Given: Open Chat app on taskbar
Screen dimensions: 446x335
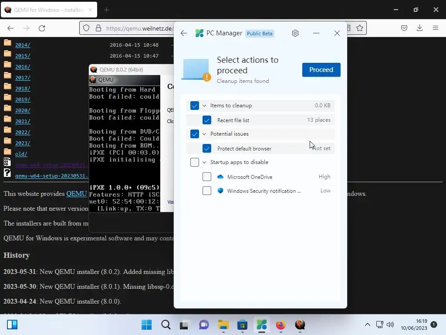Looking at the screenshot, I should point(204,325).
